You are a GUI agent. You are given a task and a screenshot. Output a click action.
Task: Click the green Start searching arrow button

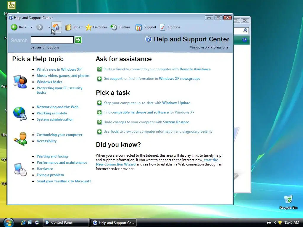pos(78,40)
